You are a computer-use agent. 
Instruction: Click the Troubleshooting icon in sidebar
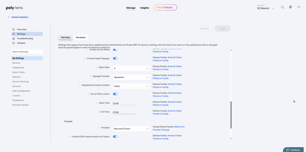click(x=13, y=38)
